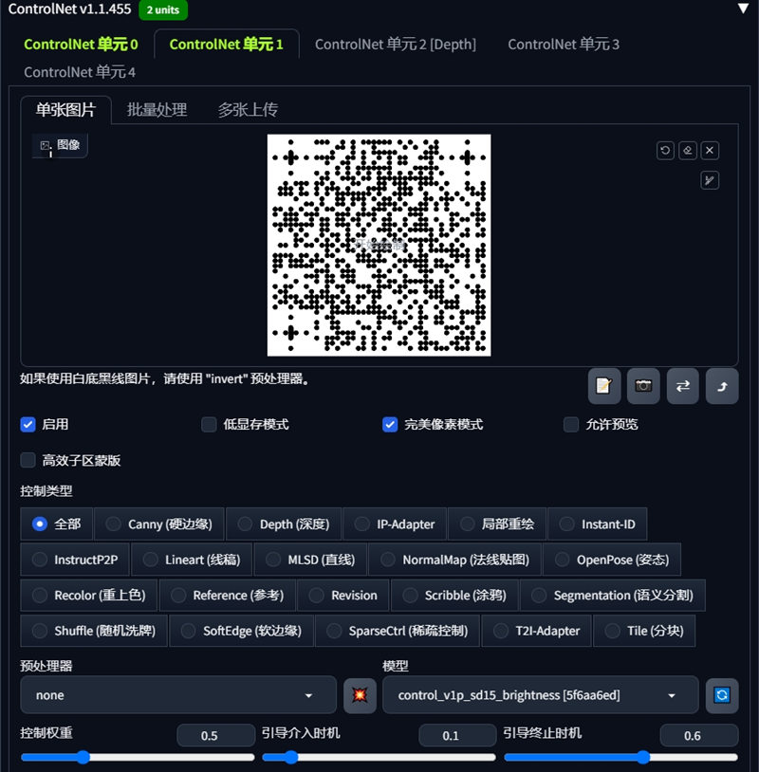Click the starting step value field 0.1
Viewport: 759px width, 772px height.
tap(457, 736)
